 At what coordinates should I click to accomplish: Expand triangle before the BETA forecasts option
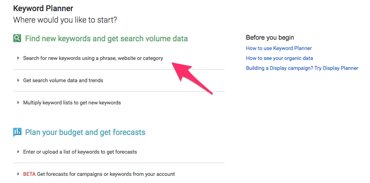tap(18, 174)
